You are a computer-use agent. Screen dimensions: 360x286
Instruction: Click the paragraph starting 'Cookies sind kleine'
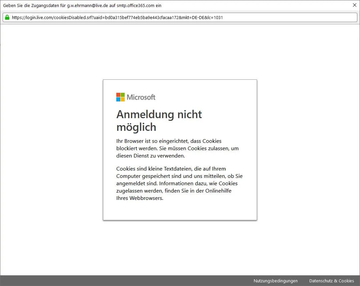[x=179, y=183]
